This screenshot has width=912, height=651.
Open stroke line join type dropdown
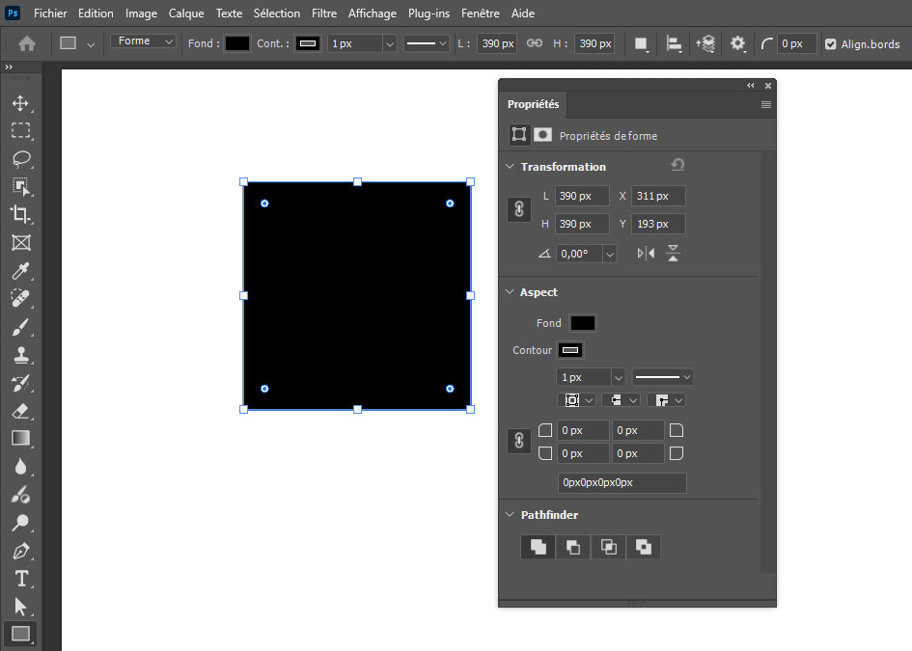point(667,400)
